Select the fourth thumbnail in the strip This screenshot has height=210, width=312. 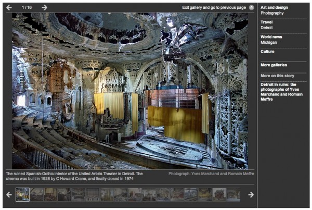click(64, 194)
